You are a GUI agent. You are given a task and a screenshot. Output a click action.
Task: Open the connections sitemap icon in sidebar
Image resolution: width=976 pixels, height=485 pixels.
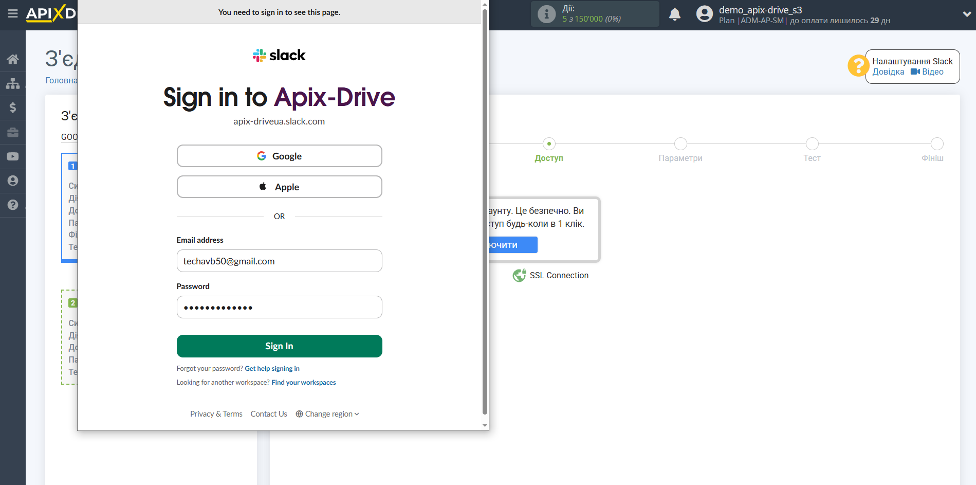(13, 83)
